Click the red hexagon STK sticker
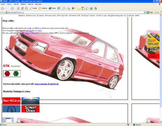The width and height of the screenshot is (162, 126). pos(7,73)
